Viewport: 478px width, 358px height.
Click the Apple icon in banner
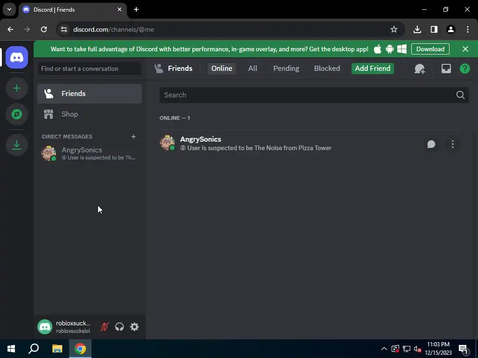[377, 49]
